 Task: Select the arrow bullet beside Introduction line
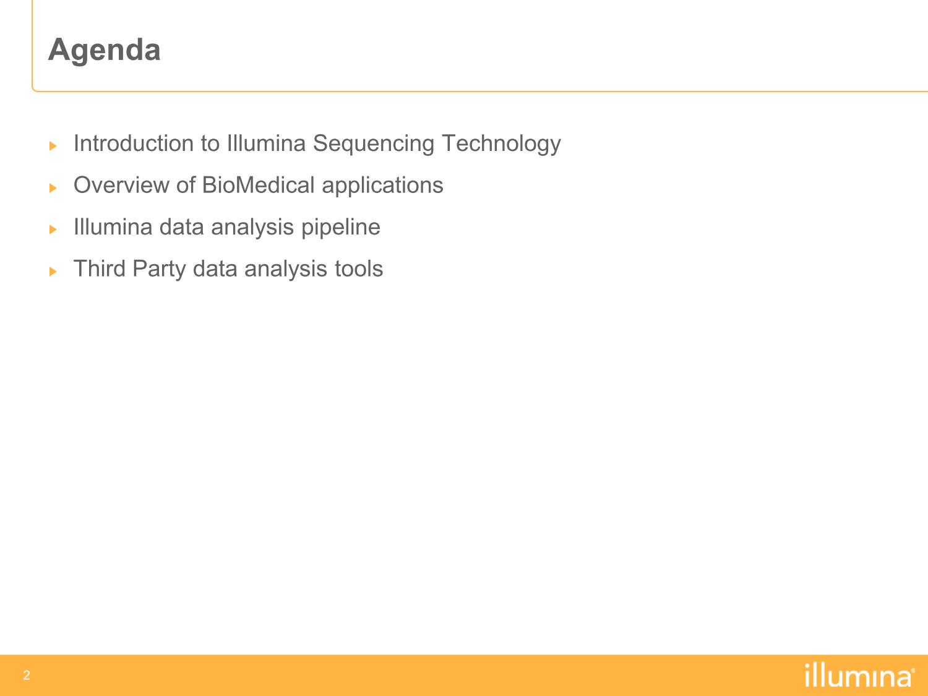click(53, 146)
